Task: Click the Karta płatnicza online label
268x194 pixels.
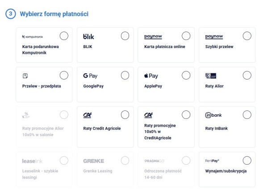Action: [x=164, y=47]
